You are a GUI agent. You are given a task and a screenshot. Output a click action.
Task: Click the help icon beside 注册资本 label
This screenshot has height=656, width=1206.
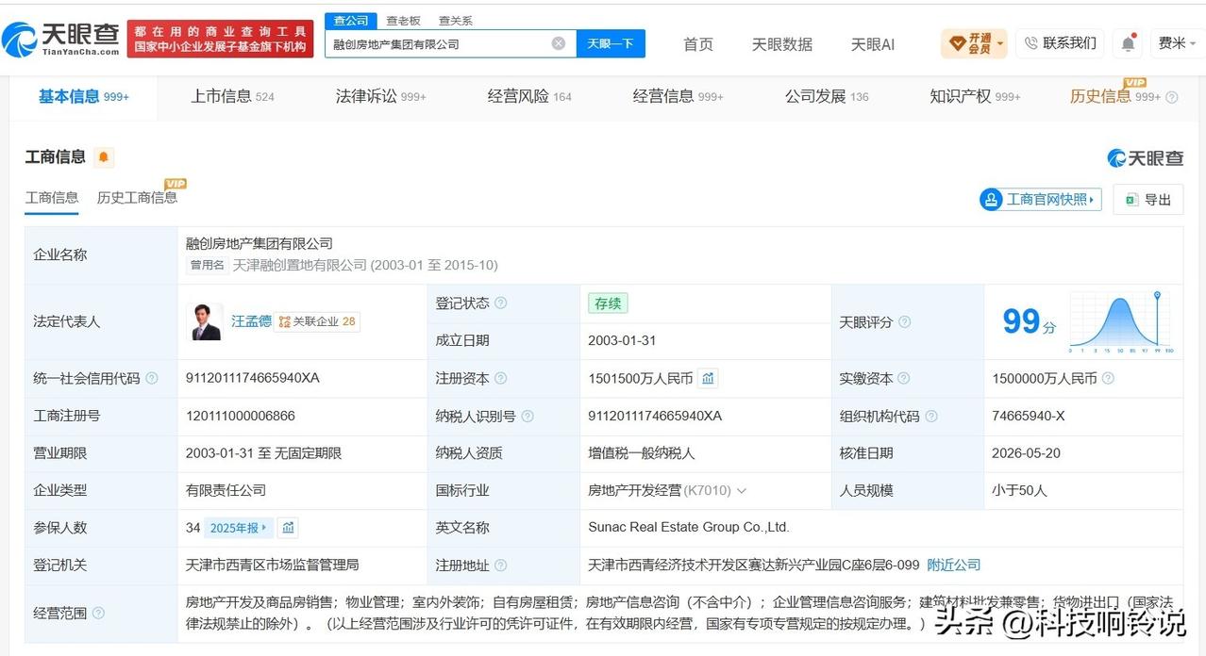click(501, 379)
